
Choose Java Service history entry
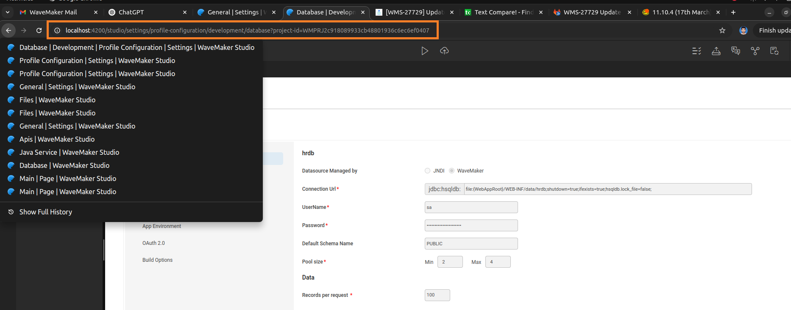(69, 152)
